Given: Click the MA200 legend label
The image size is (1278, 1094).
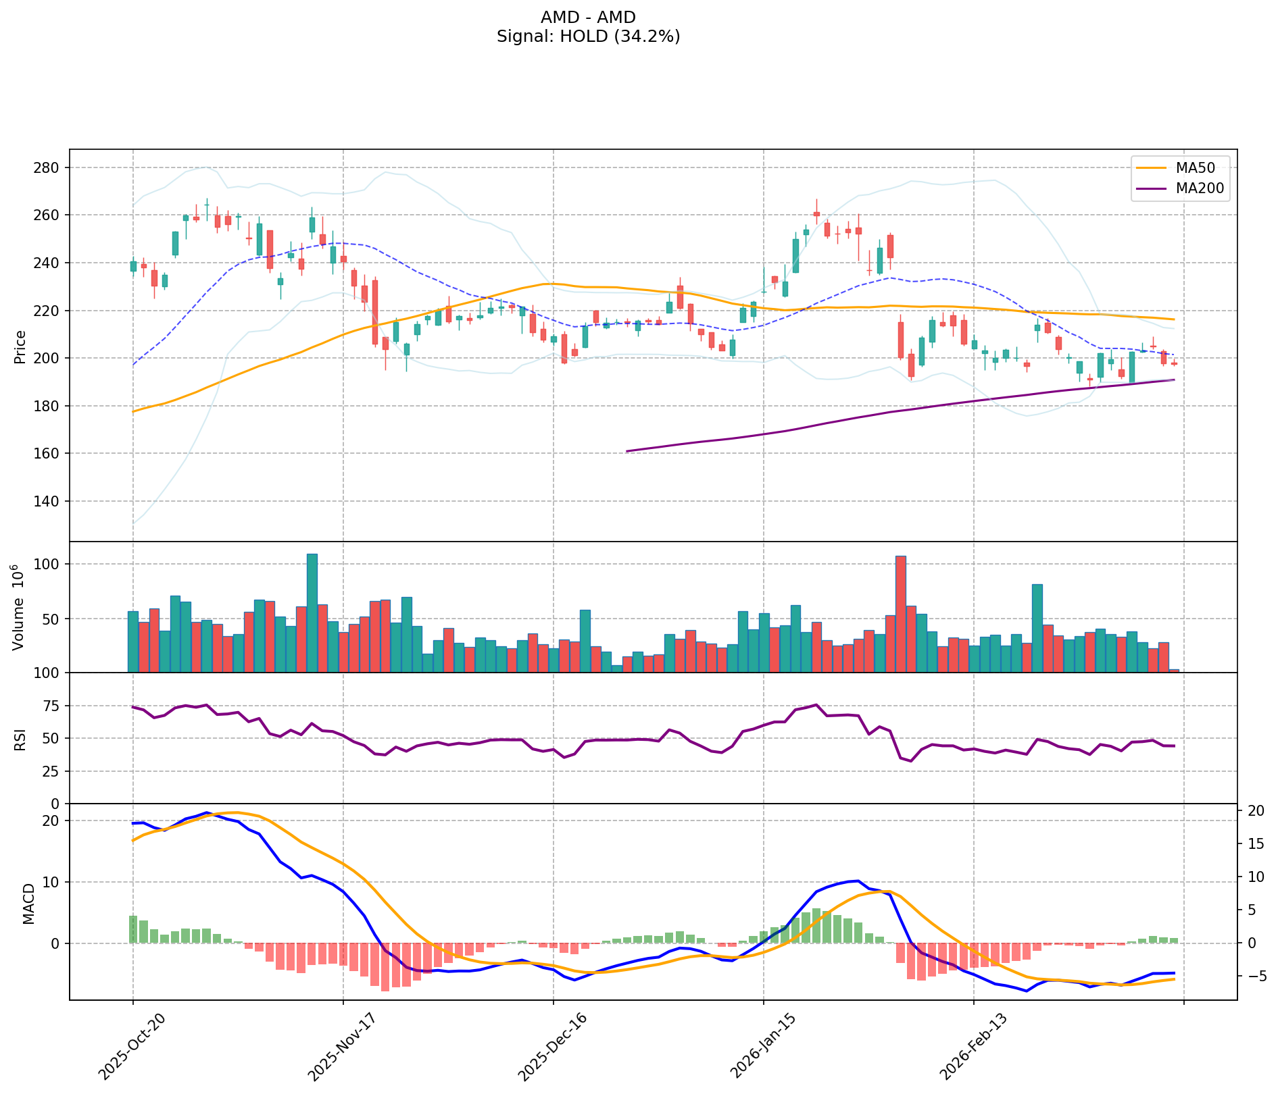Looking at the screenshot, I should click(1200, 189).
